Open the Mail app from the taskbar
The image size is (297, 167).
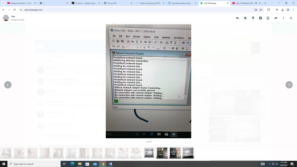pos(95,164)
